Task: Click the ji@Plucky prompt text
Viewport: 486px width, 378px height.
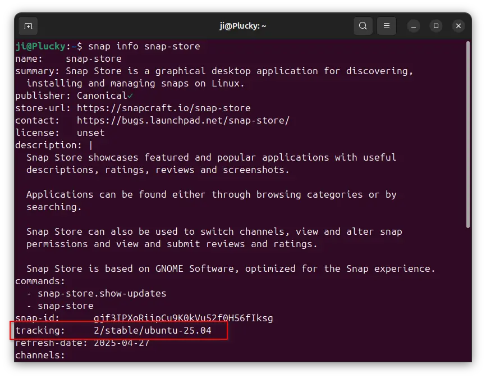Action: pos(40,46)
